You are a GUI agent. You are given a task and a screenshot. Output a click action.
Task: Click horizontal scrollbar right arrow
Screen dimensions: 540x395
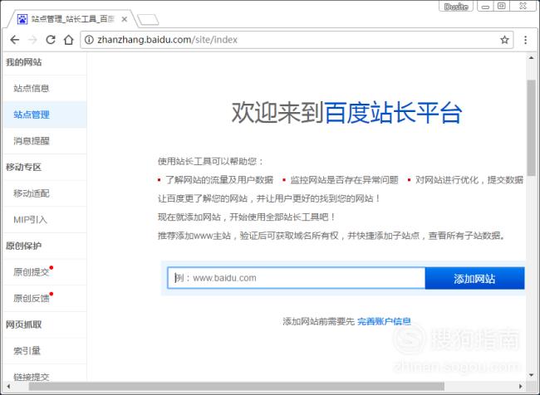(521, 387)
